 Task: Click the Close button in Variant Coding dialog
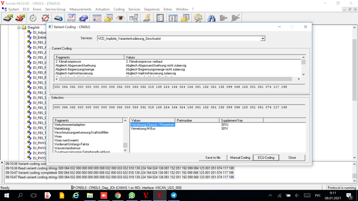pyautogui.click(x=292, y=158)
